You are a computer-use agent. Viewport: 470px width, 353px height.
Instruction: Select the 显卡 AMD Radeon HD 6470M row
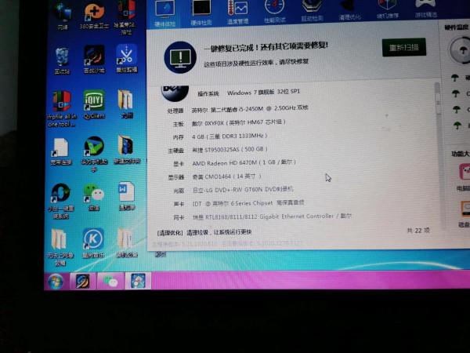click(x=234, y=163)
